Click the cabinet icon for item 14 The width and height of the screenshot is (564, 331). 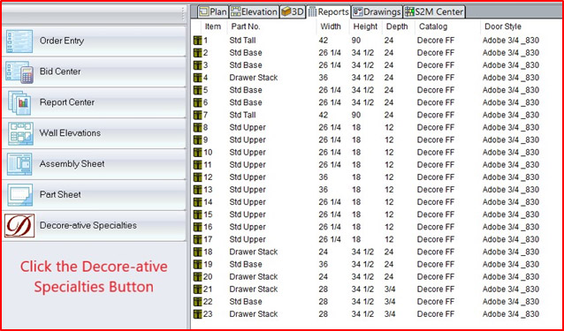[x=197, y=202]
